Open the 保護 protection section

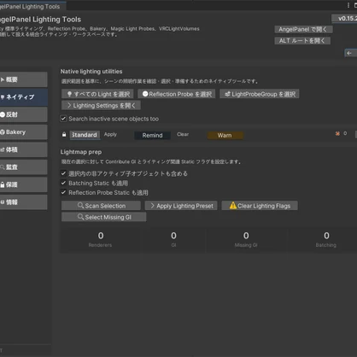click(24, 184)
